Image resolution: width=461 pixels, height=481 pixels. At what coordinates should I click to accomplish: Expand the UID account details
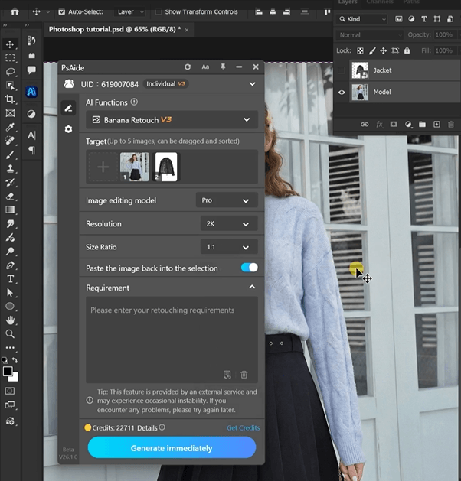(252, 84)
